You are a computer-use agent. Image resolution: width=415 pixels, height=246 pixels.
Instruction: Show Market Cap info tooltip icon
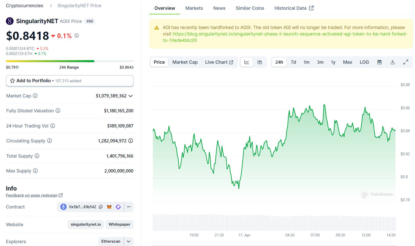[35, 96]
